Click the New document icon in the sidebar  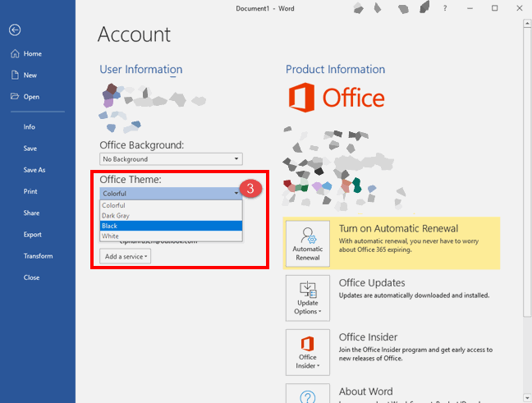pyautogui.click(x=15, y=75)
